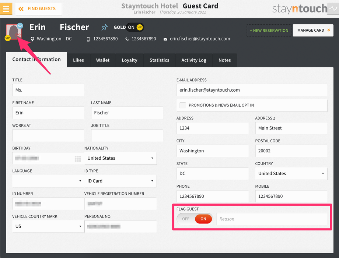Switch to the Notes tab
The width and height of the screenshot is (339, 258).
coord(225,60)
